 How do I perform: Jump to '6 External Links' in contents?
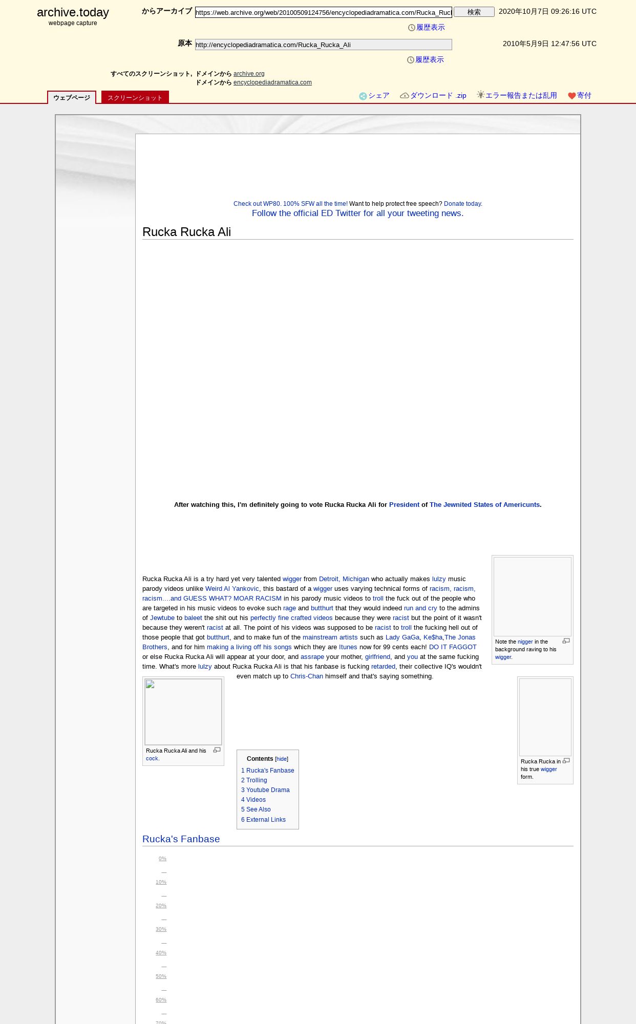(x=263, y=820)
